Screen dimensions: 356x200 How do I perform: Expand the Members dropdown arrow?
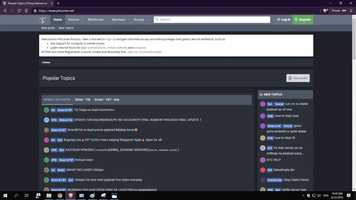tap(128, 20)
